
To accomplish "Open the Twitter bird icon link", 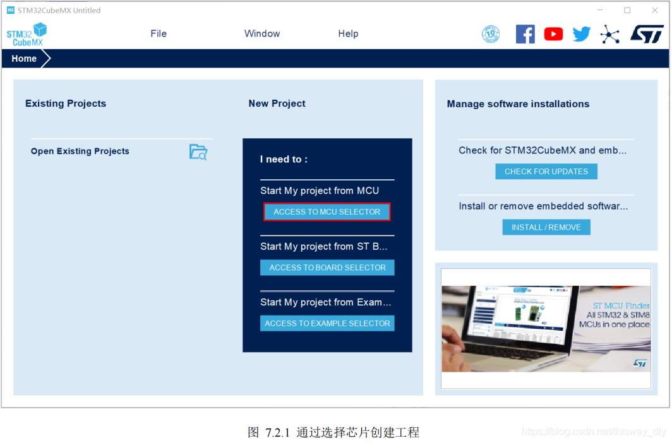I will coord(581,34).
